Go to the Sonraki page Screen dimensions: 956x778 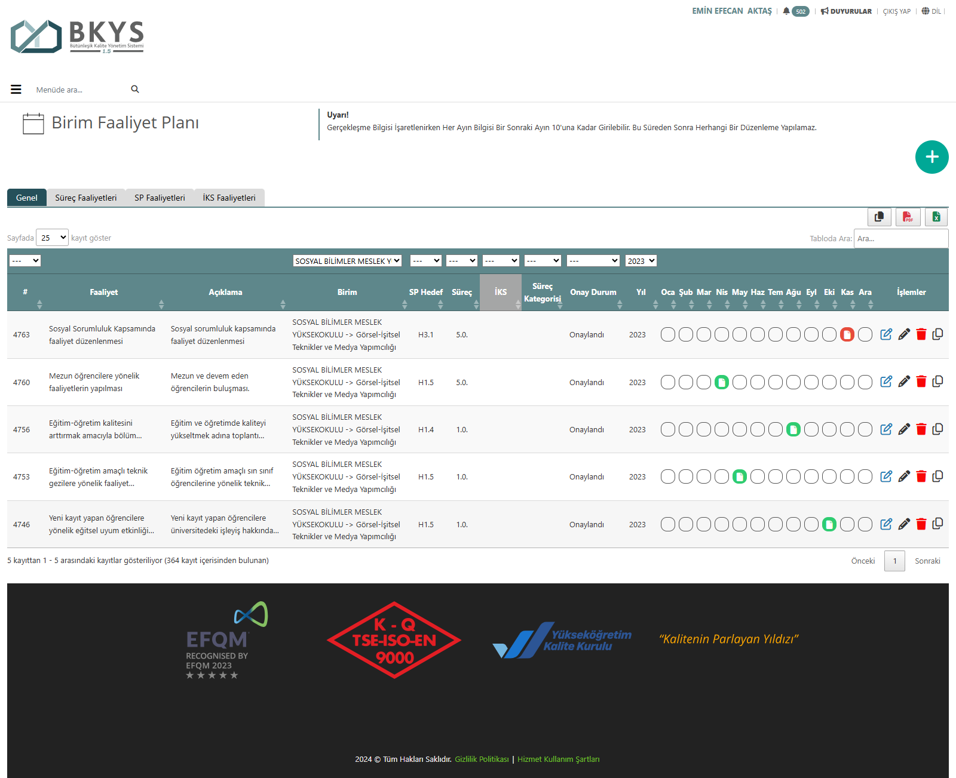pos(927,561)
